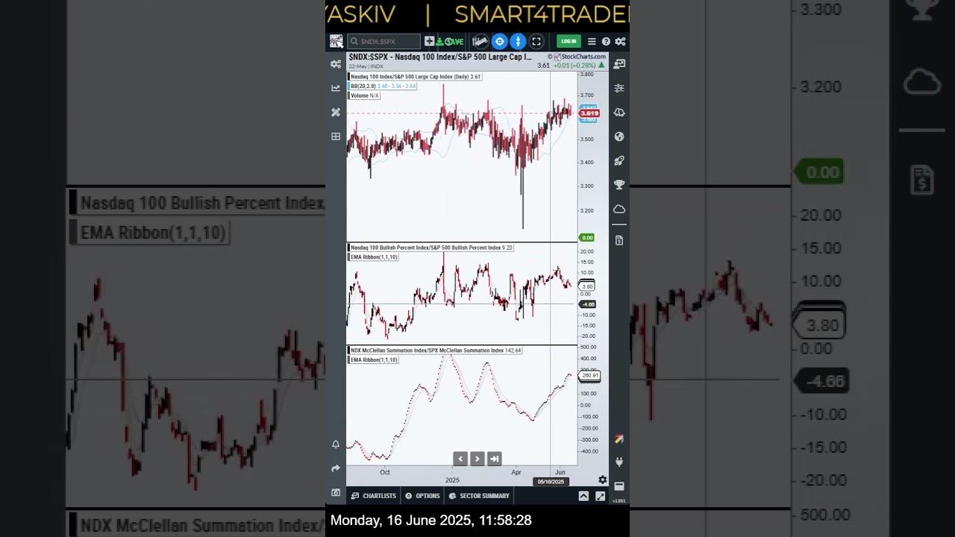Click the green Save button
Viewport: 955px width, 537px height.
451,42
